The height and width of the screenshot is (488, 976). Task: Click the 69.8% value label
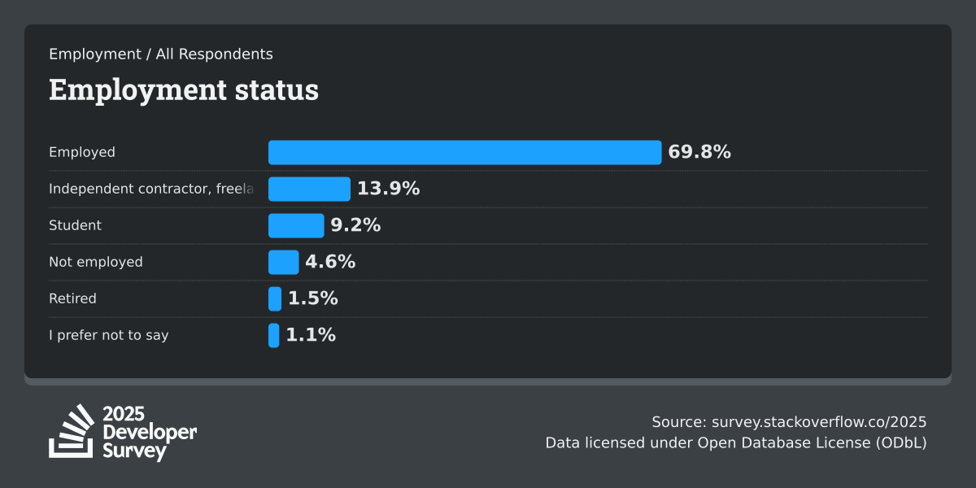click(699, 152)
